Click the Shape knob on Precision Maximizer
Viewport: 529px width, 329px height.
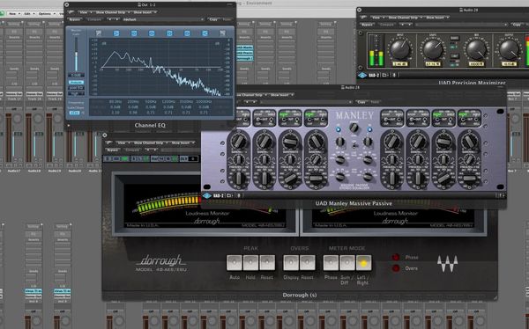pos(433,49)
